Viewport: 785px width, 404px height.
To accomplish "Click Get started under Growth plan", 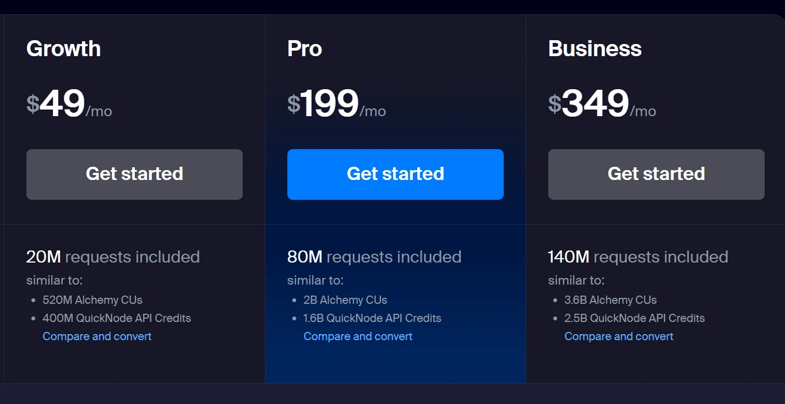I will (134, 174).
